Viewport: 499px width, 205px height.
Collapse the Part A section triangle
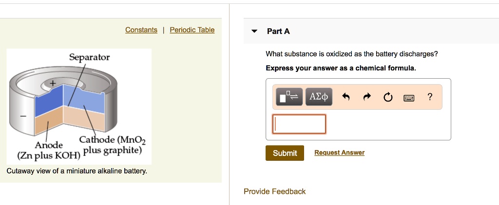click(254, 32)
